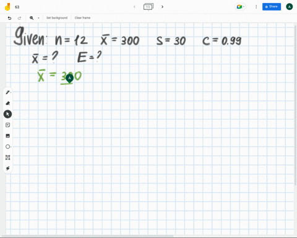Click the blue Share button
Image resolution: width=297 pixels, height=238 pixels.
(272, 7)
